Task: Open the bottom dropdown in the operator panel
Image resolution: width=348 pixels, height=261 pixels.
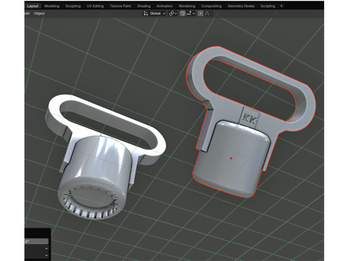Action: pyautogui.click(x=37, y=256)
